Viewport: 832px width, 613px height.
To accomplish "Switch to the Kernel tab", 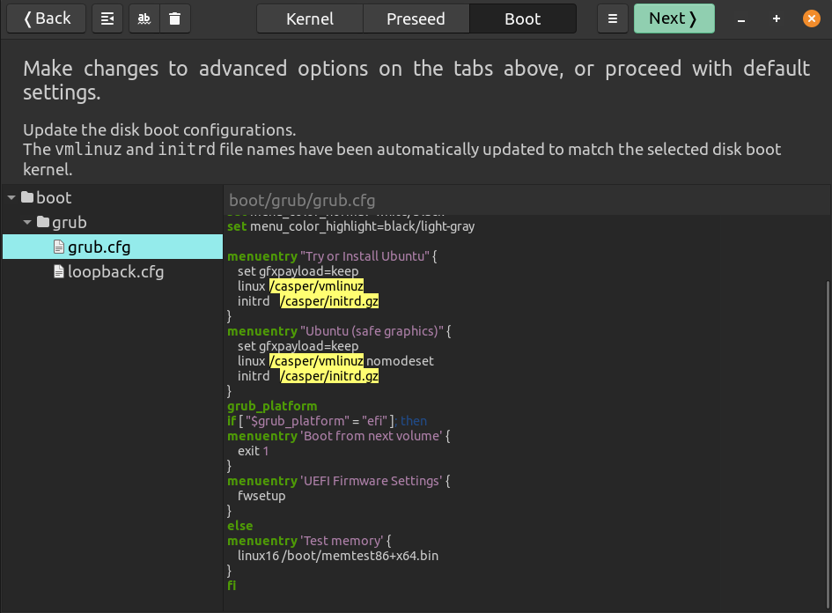I will pos(310,18).
